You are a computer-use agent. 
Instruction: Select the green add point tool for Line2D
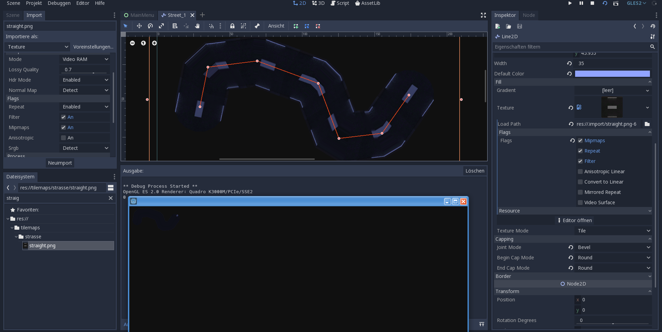click(296, 26)
